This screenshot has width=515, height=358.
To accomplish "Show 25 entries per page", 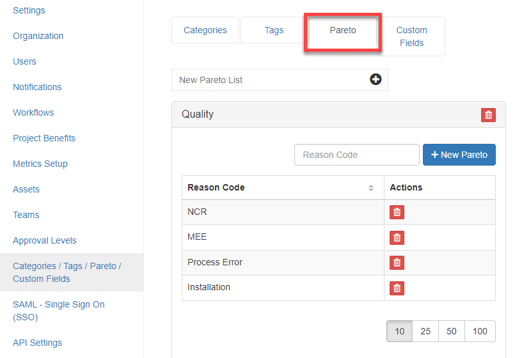I will click(425, 331).
